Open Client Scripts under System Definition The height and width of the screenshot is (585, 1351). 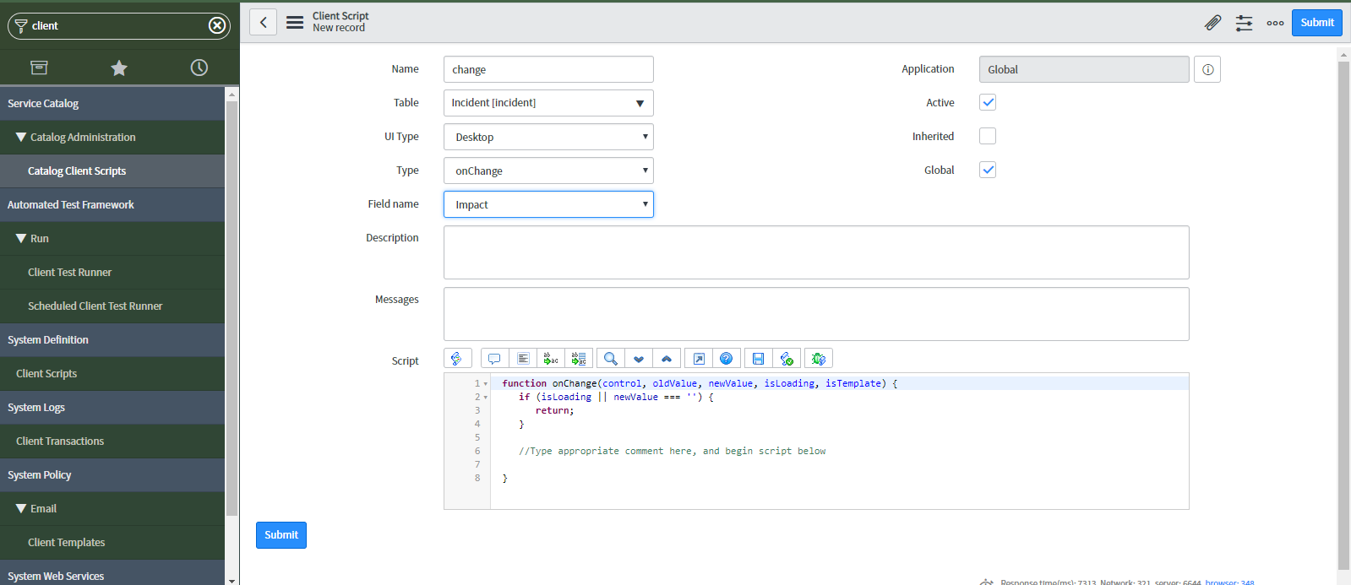tap(112, 373)
